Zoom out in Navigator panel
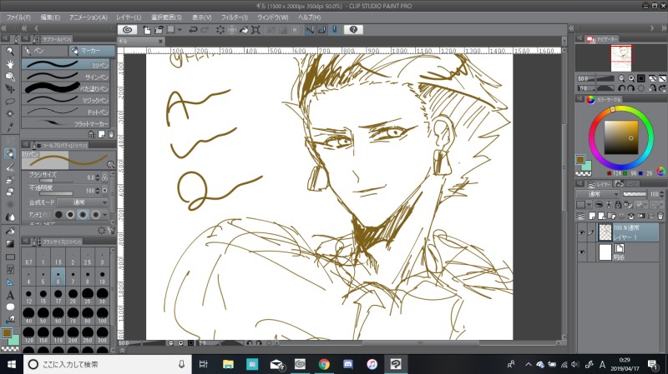This screenshot has height=374, width=668. coord(621,78)
